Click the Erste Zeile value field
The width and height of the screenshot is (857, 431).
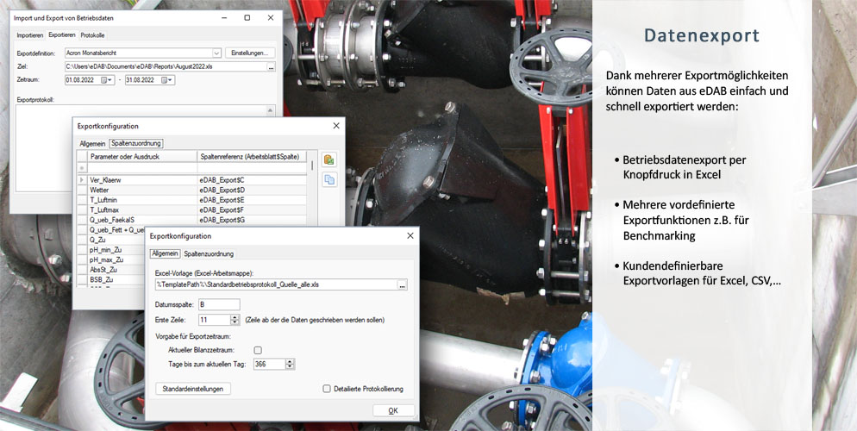click(215, 320)
